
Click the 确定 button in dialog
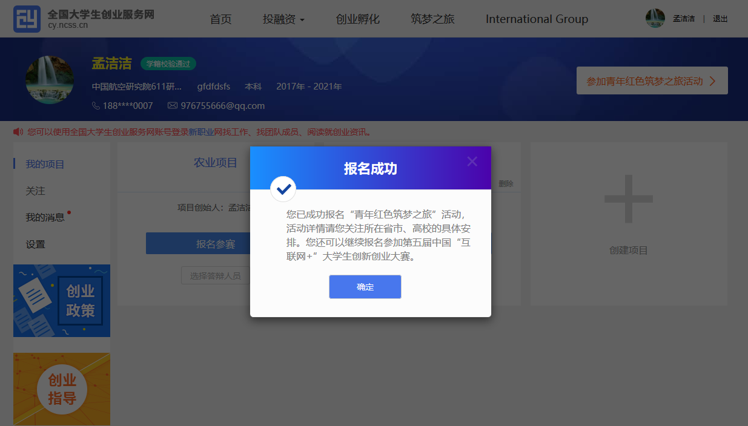[x=365, y=287]
